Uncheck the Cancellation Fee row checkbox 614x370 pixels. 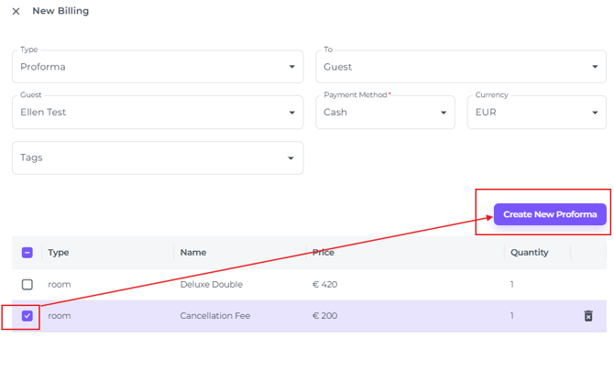27,316
